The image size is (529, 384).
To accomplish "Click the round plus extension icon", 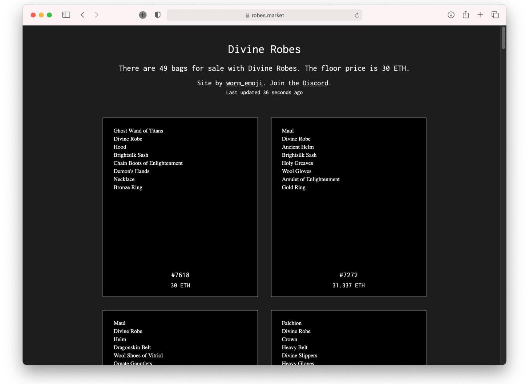I will coord(143,15).
